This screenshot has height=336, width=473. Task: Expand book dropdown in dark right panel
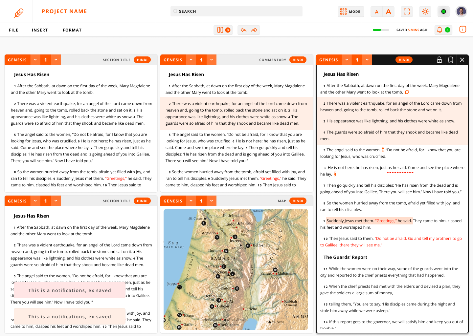point(347,60)
